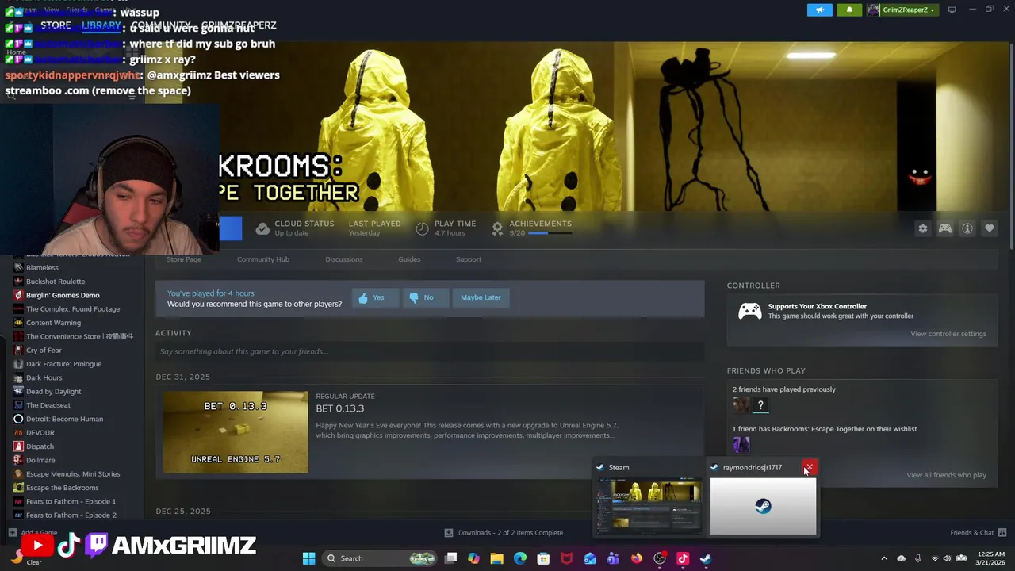Click thumbs up Yes recommend button

click(x=375, y=297)
